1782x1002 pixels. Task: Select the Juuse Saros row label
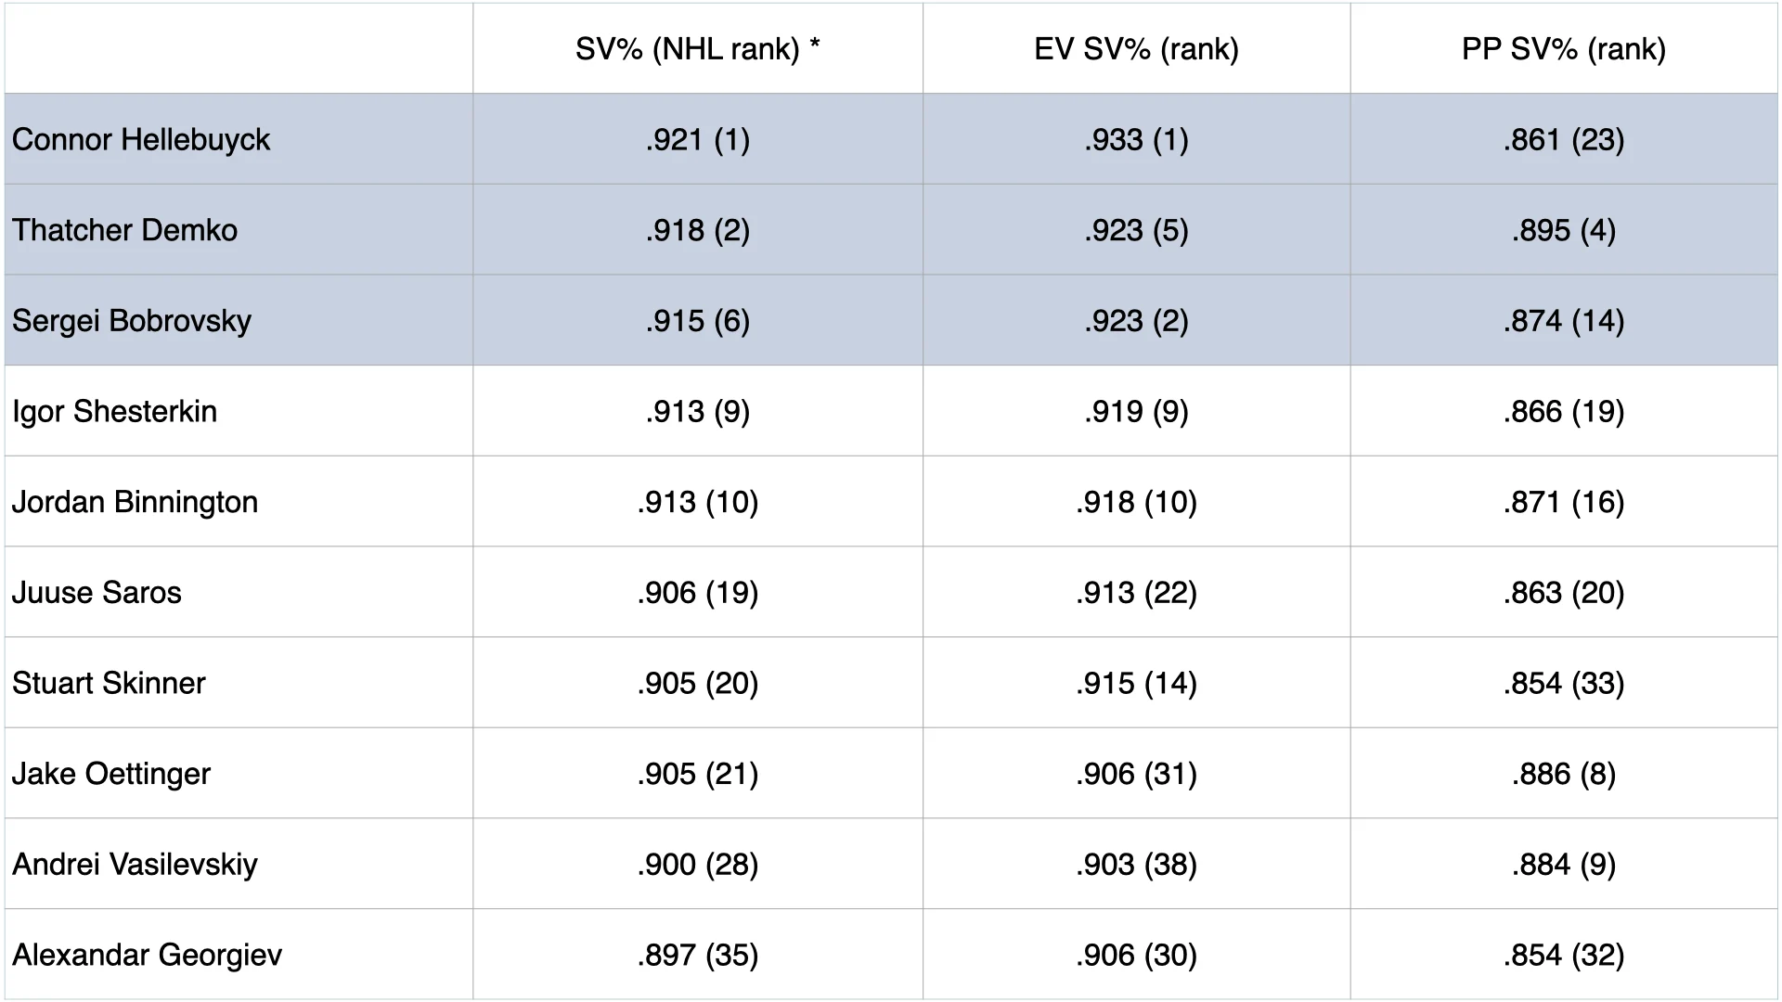tap(97, 593)
